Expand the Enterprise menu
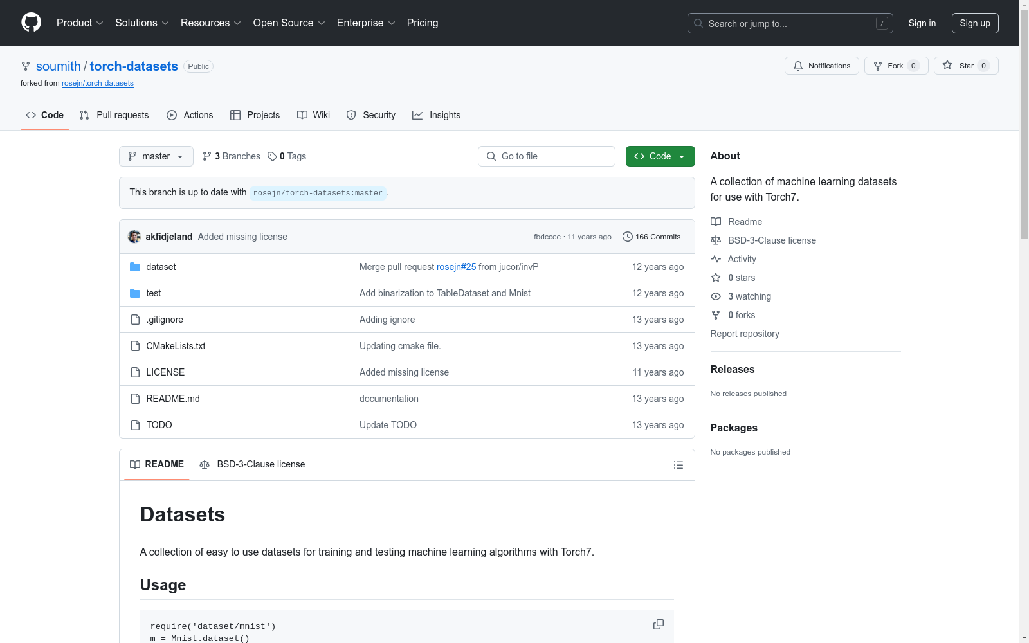Image resolution: width=1029 pixels, height=643 pixels. [x=366, y=23]
